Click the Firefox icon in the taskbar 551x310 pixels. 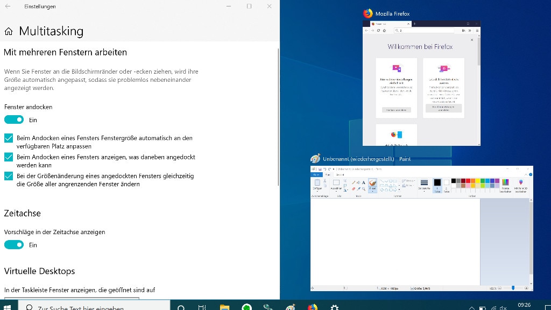click(313, 307)
